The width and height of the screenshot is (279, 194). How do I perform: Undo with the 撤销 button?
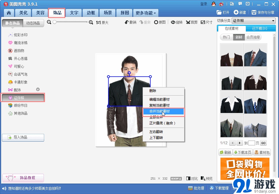point(130,22)
